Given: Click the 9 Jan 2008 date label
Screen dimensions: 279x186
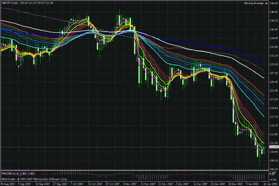Looking at the screenshot, I should [253, 184].
